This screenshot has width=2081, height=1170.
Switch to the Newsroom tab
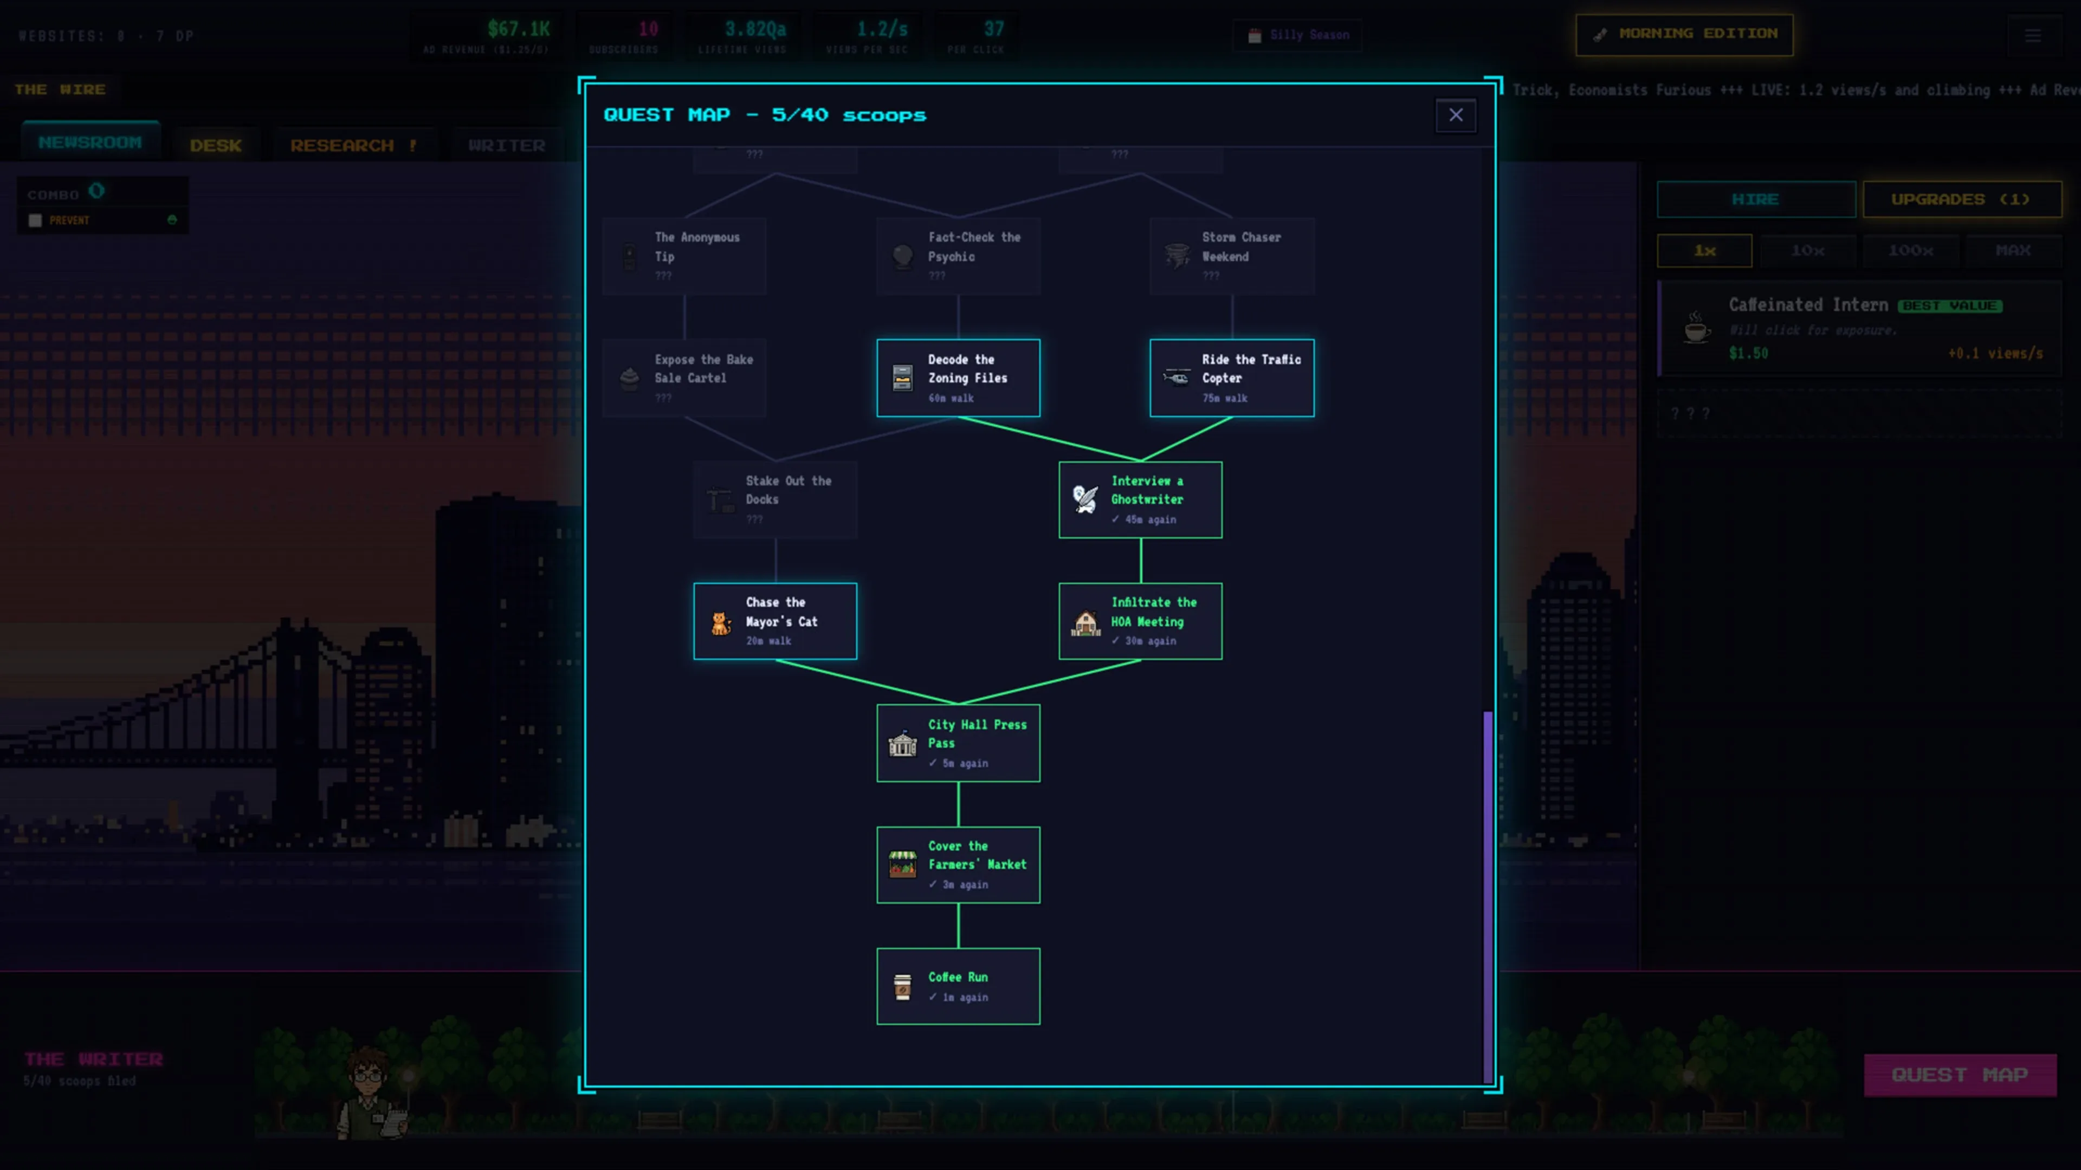(x=91, y=142)
